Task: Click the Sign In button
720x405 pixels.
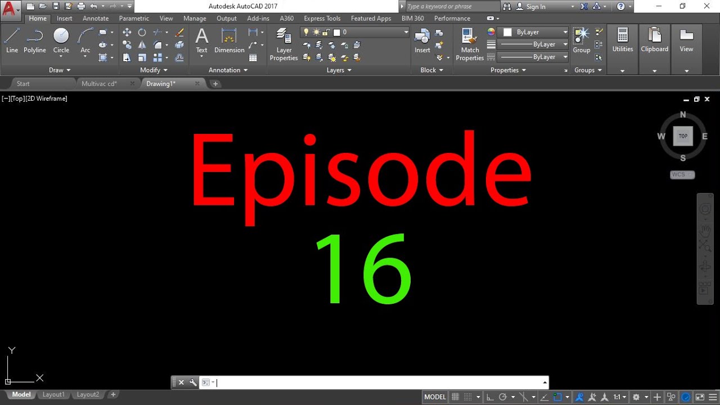Action: pyautogui.click(x=535, y=7)
